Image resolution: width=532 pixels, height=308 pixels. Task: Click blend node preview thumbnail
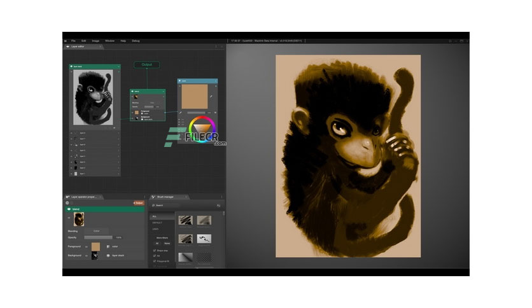[136, 97]
